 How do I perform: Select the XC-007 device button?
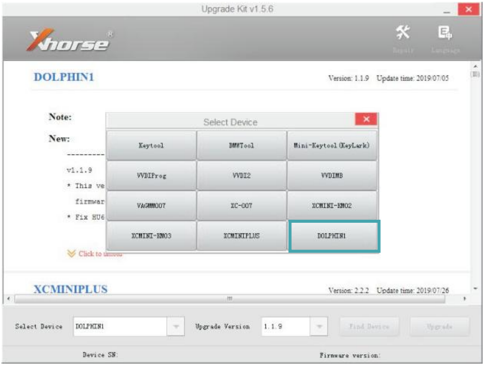coord(242,206)
